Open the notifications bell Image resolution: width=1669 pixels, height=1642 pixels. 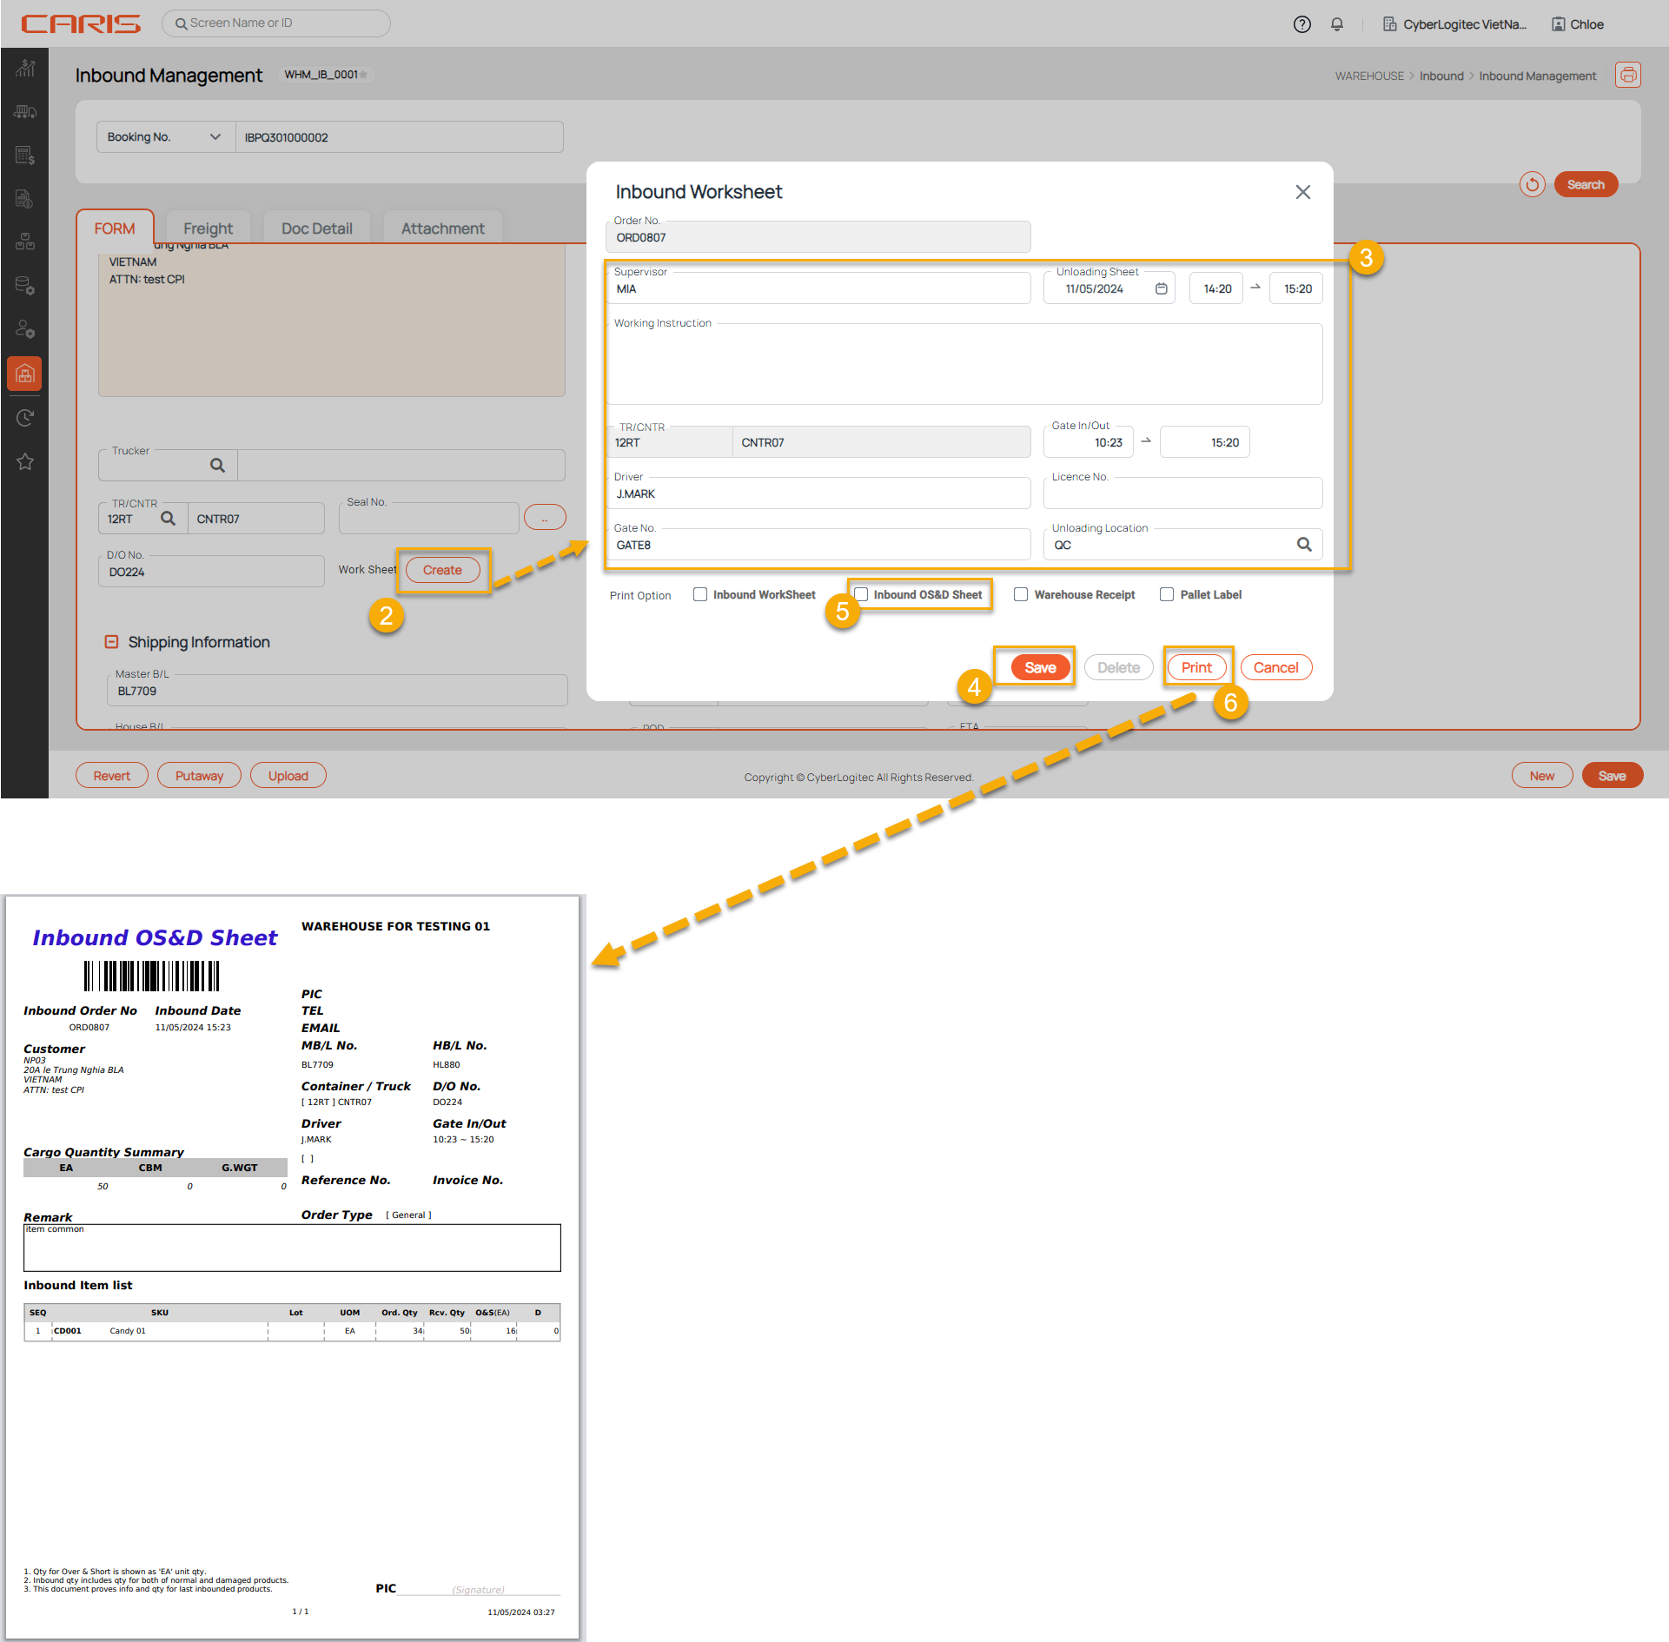[x=1336, y=24]
